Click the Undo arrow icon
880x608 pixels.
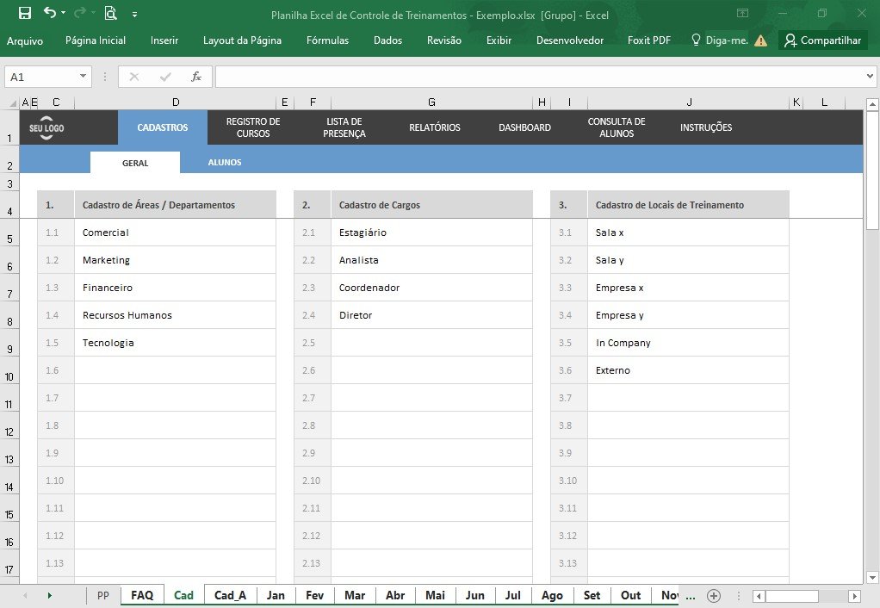50,12
